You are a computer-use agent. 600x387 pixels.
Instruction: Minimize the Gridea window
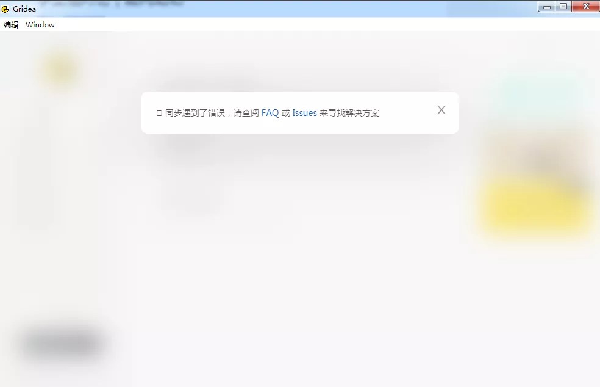coord(547,7)
